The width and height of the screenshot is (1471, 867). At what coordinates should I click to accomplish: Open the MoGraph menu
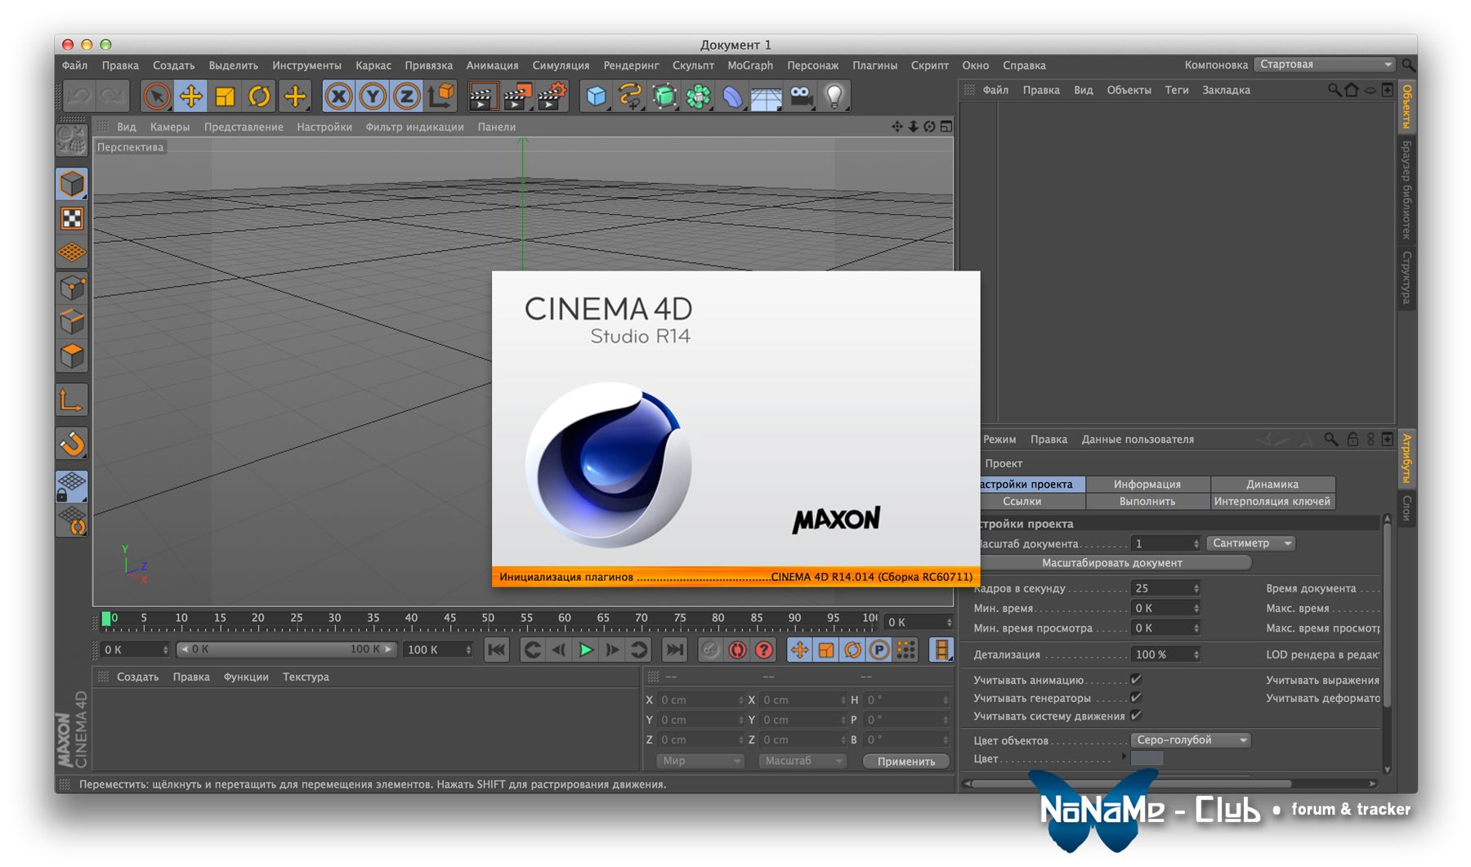tap(750, 65)
